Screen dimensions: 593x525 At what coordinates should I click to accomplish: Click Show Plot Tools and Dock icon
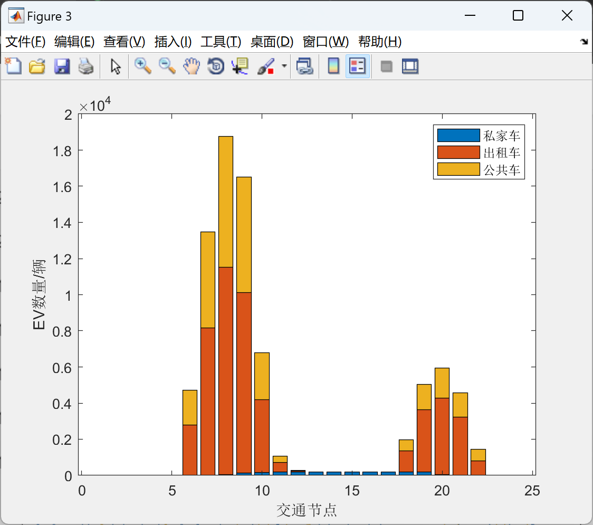click(x=410, y=66)
